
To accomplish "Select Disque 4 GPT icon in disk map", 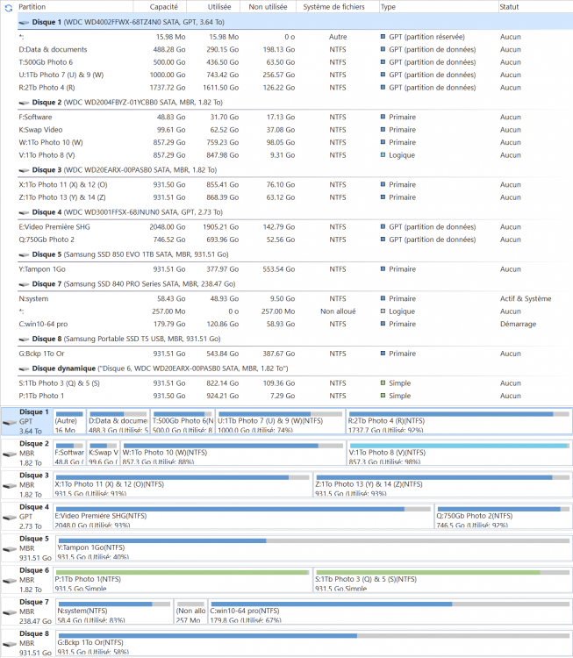I will (x=10, y=518).
